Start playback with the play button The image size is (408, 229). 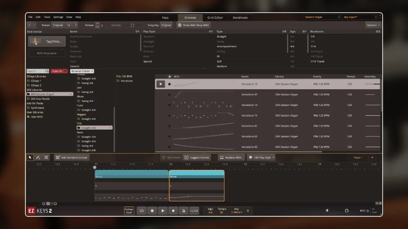point(163,211)
